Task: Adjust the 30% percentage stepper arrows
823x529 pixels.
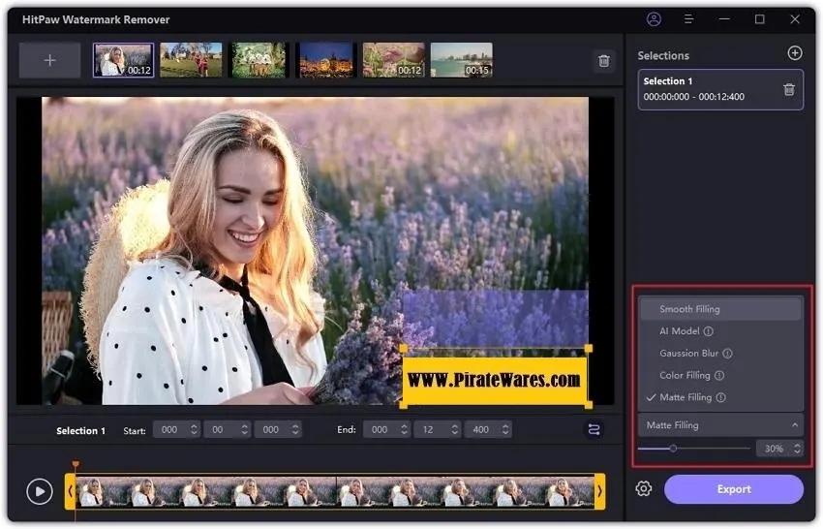Action: coord(797,449)
